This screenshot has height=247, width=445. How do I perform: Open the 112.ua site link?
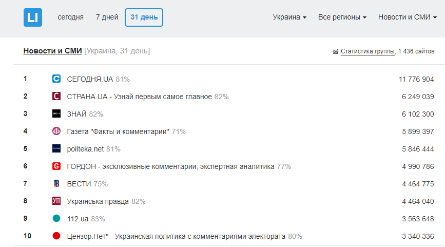78,219
